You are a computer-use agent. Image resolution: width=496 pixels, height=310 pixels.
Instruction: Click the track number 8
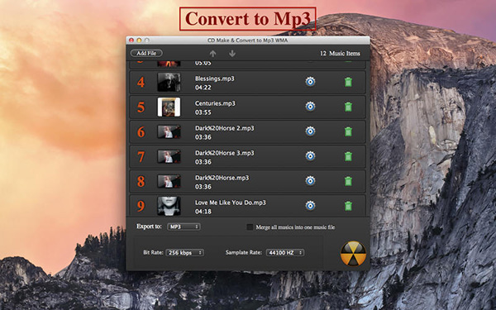(x=141, y=181)
